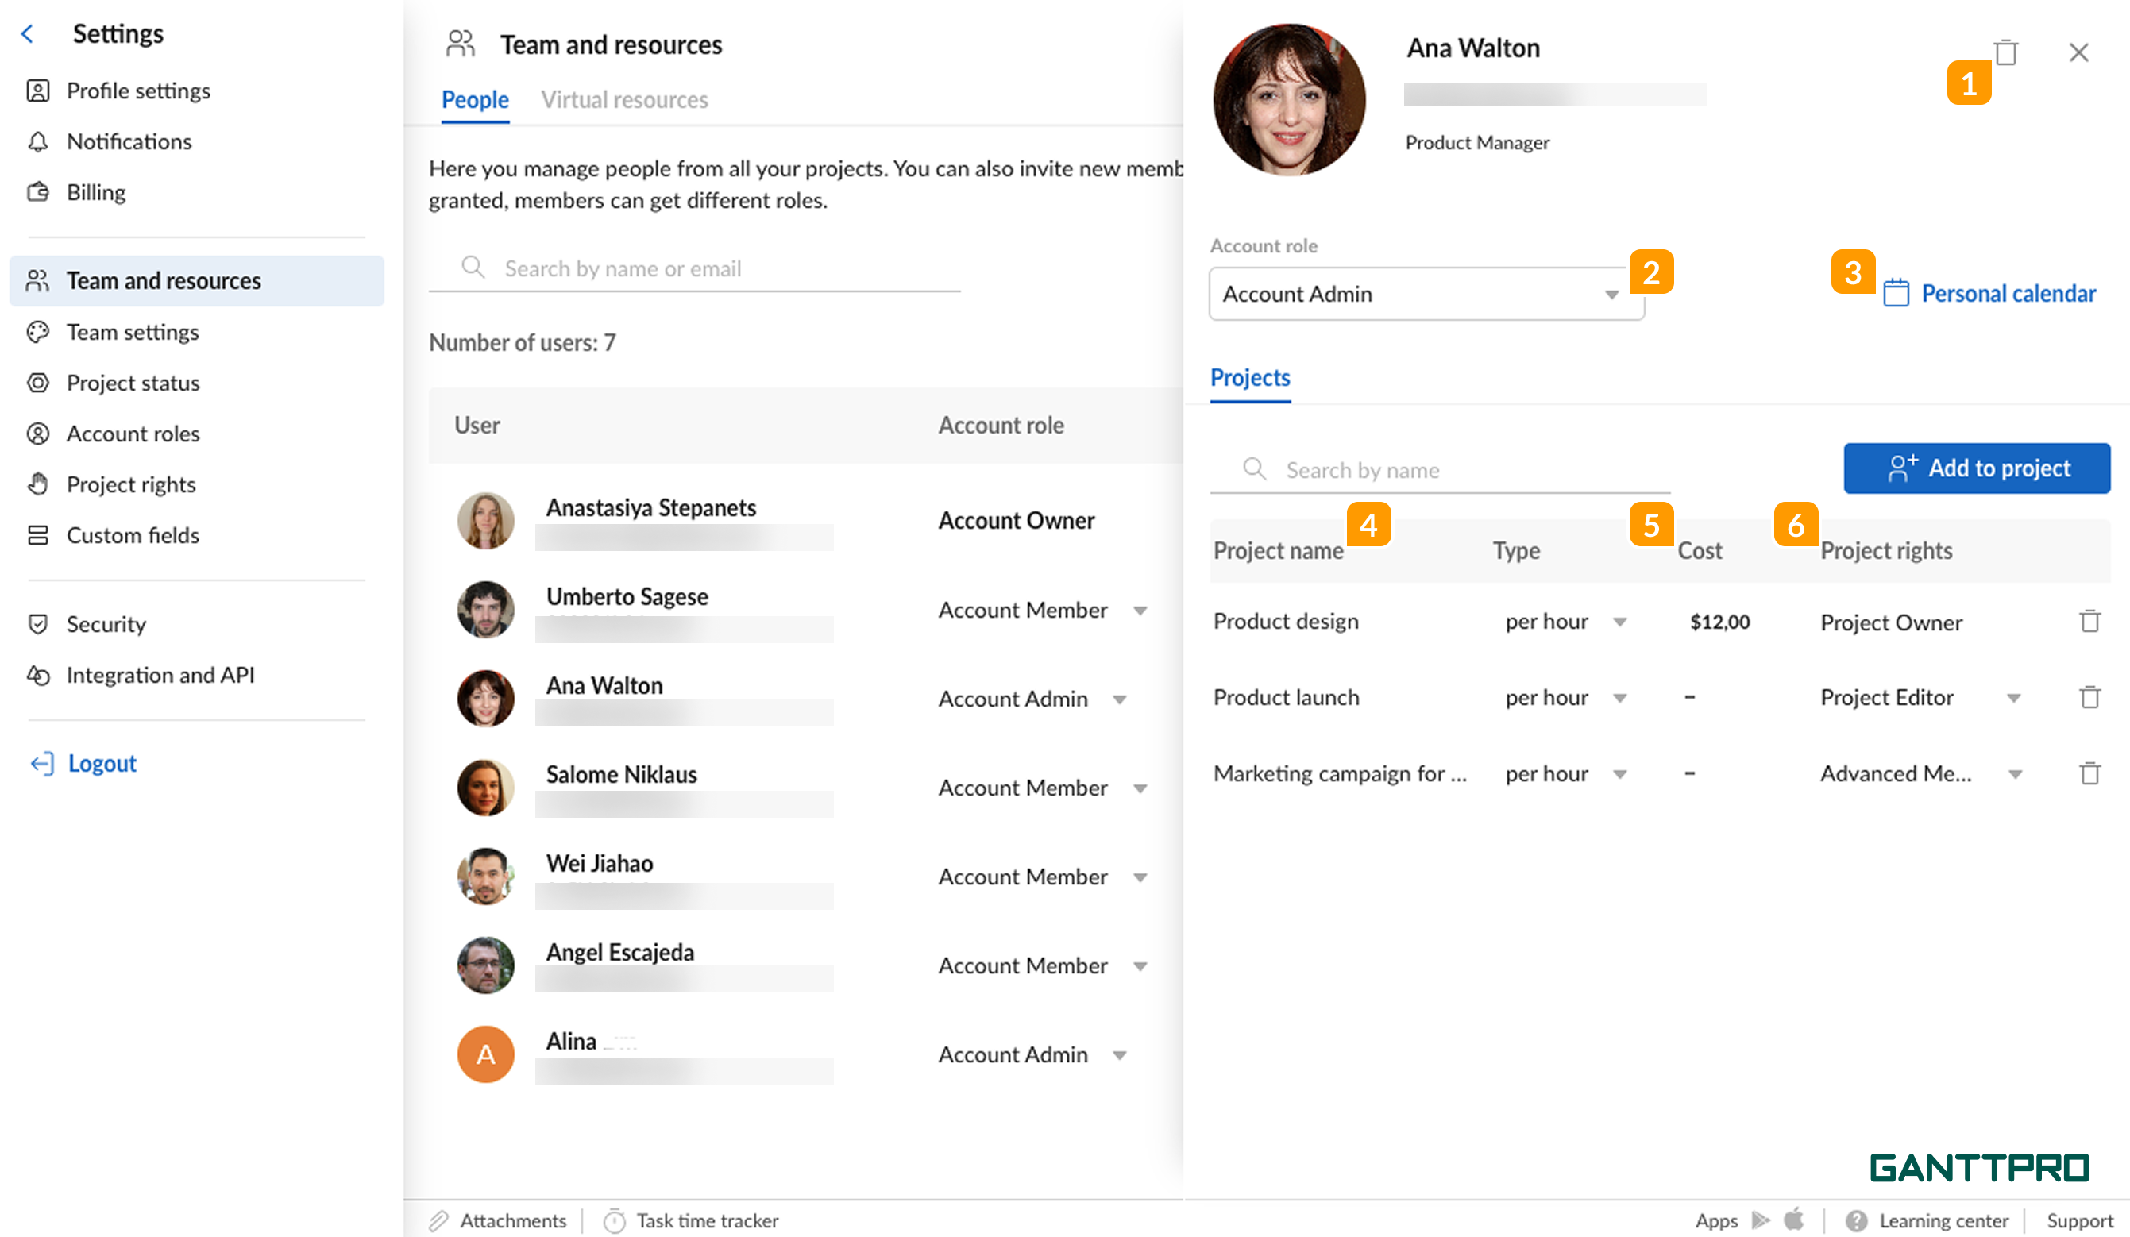Switch to the Virtual resources tab
This screenshot has height=1237, width=2130.
point(625,100)
